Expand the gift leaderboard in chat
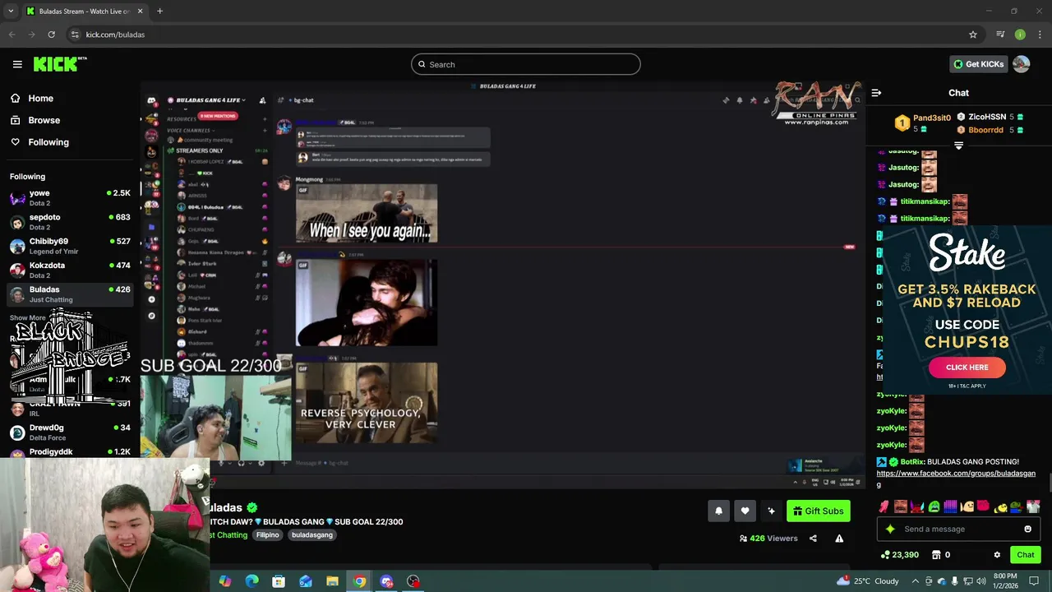The width and height of the screenshot is (1052, 592). pos(958,146)
